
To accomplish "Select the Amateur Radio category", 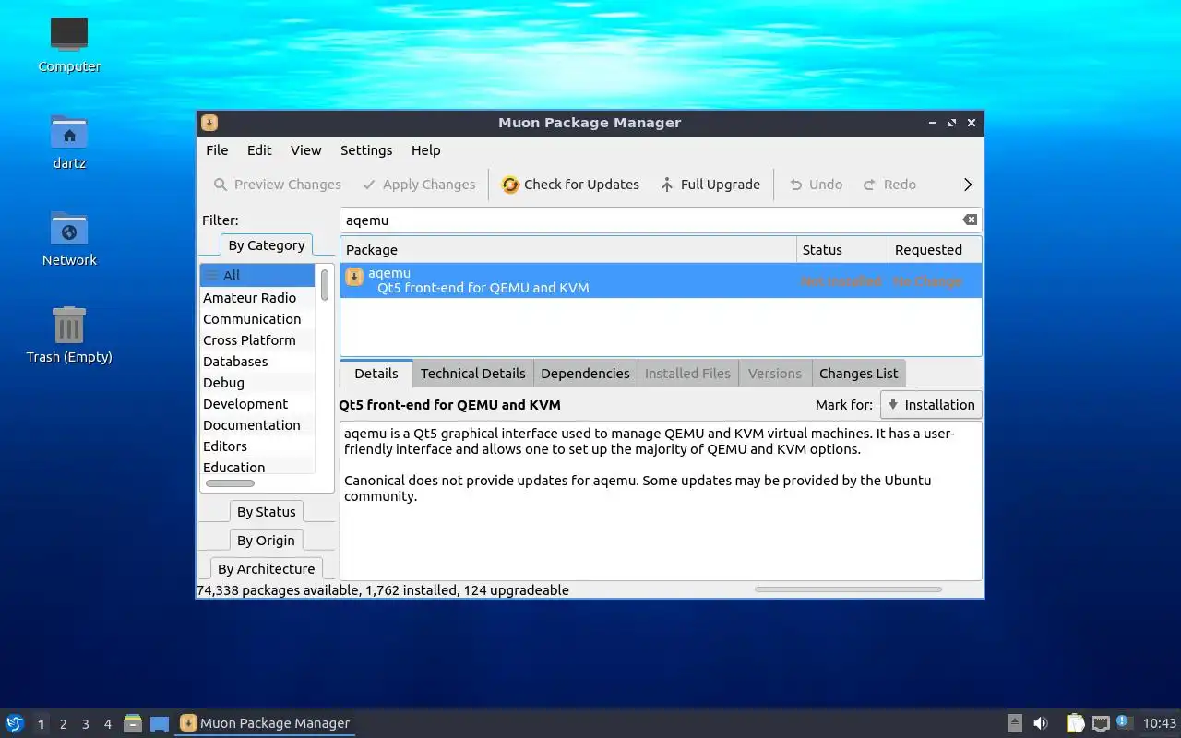I will coord(257,298).
